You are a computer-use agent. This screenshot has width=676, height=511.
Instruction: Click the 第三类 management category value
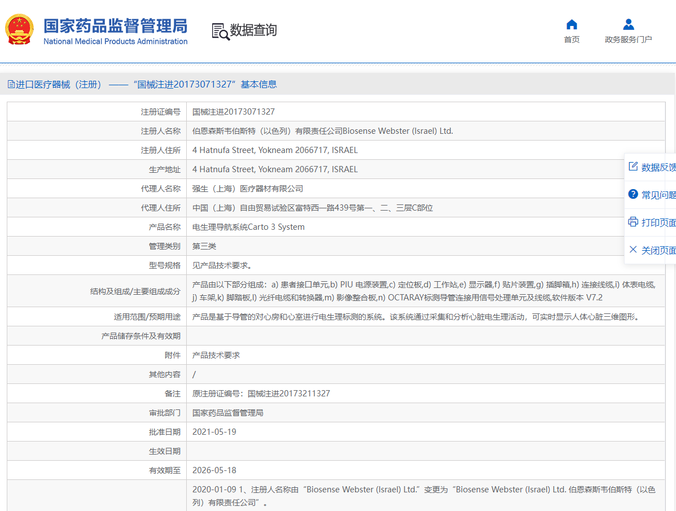tap(204, 246)
